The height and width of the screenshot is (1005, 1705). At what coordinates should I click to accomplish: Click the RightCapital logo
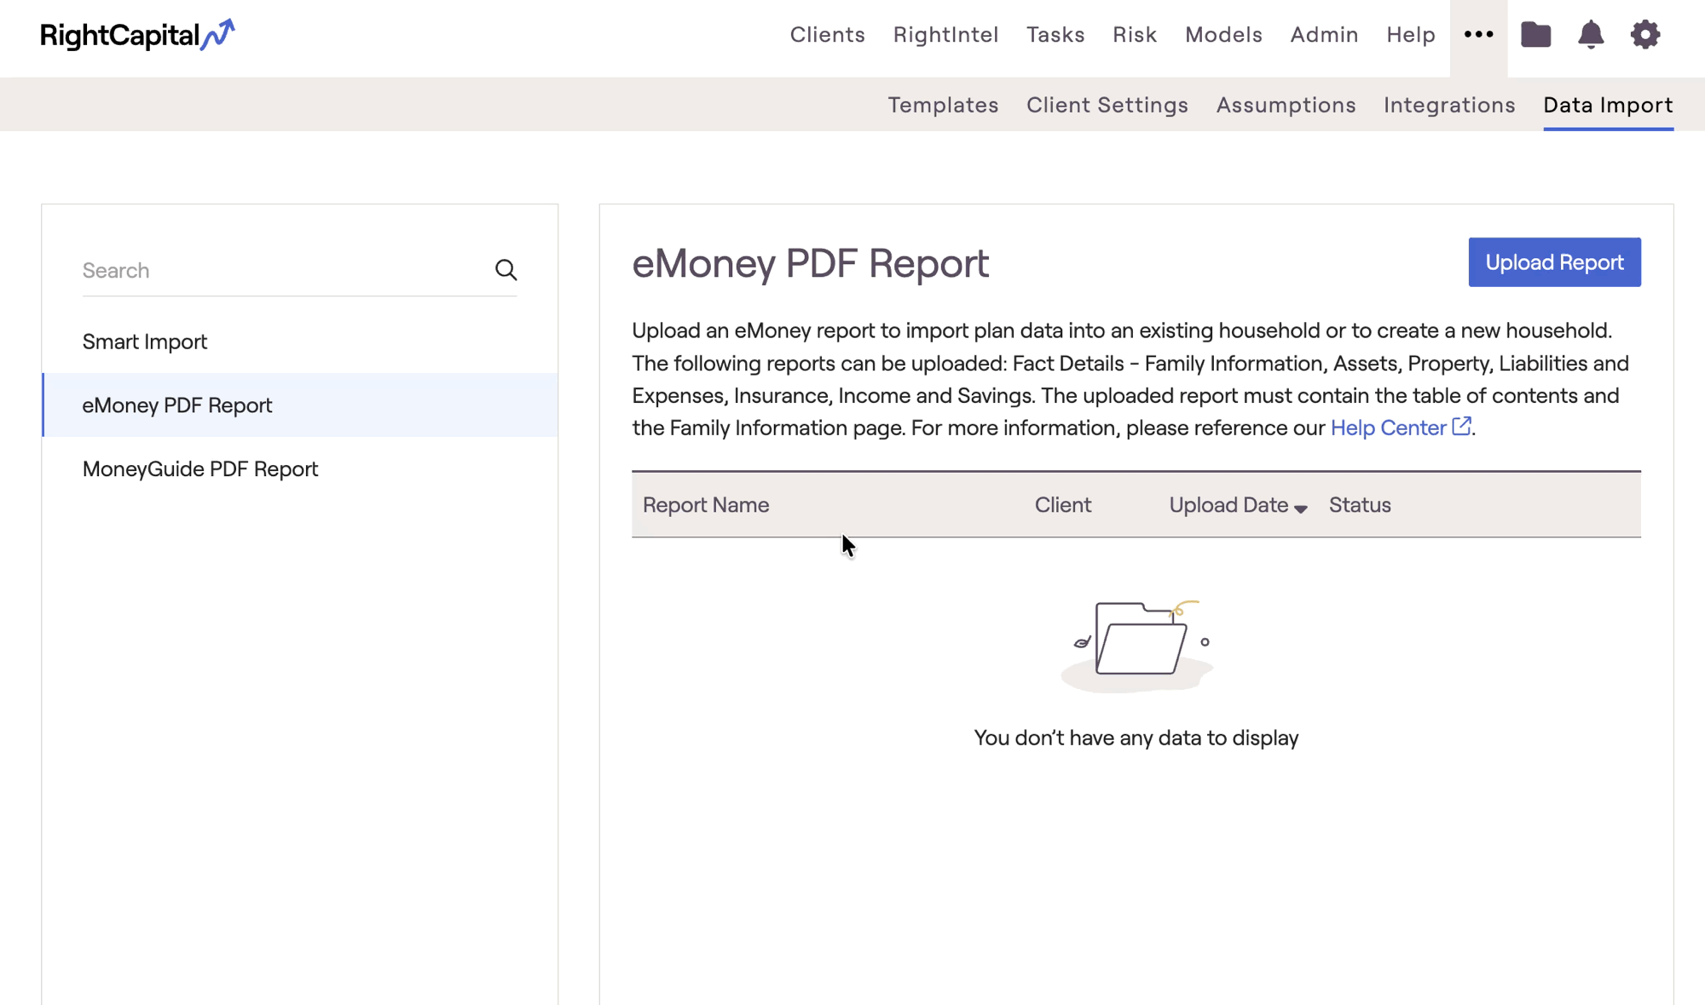click(x=136, y=35)
